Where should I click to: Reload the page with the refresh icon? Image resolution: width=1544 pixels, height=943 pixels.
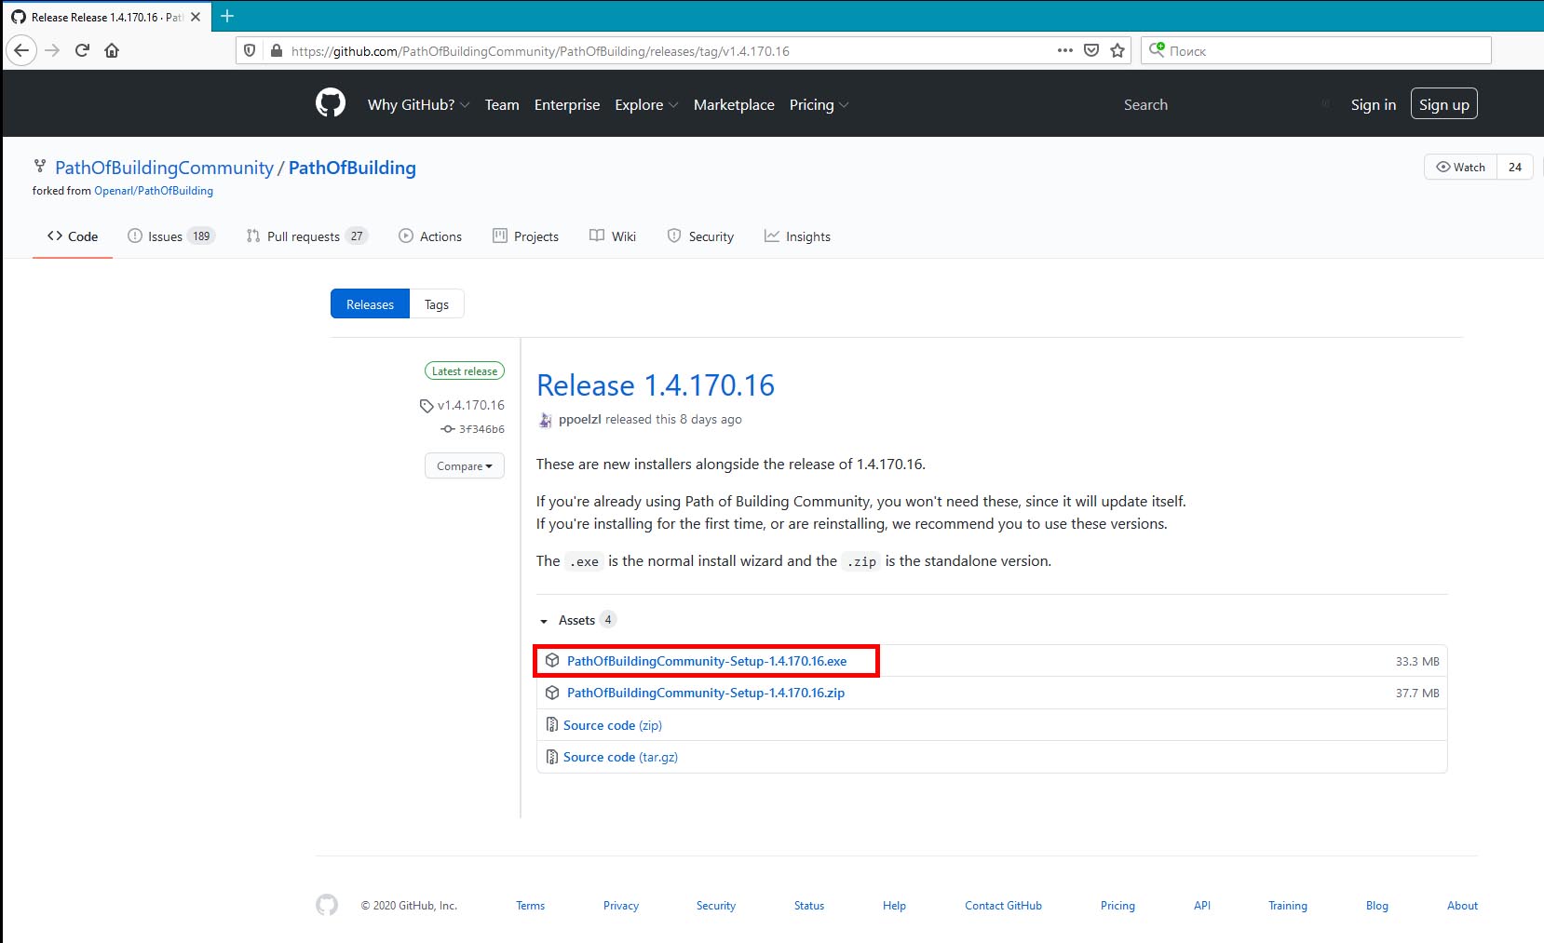(x=82, y=50)
